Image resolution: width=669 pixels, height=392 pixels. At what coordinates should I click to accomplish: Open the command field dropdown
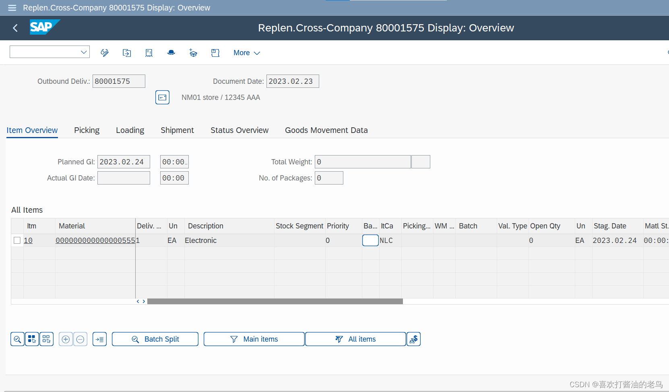(x=84, y=52)
